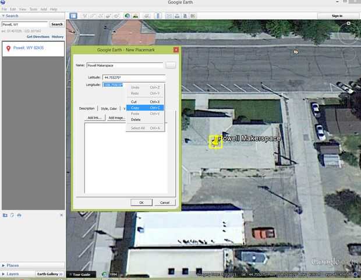Click the print icon under search results

[x=19, y=215]
